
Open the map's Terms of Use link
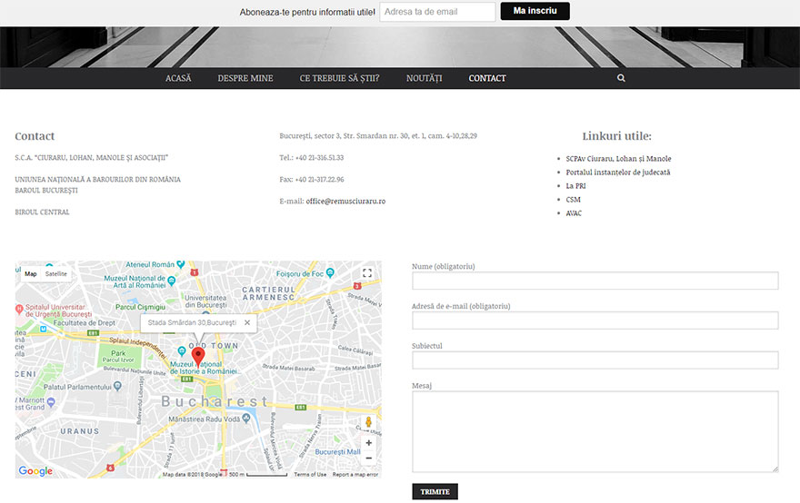click(310, 475)
